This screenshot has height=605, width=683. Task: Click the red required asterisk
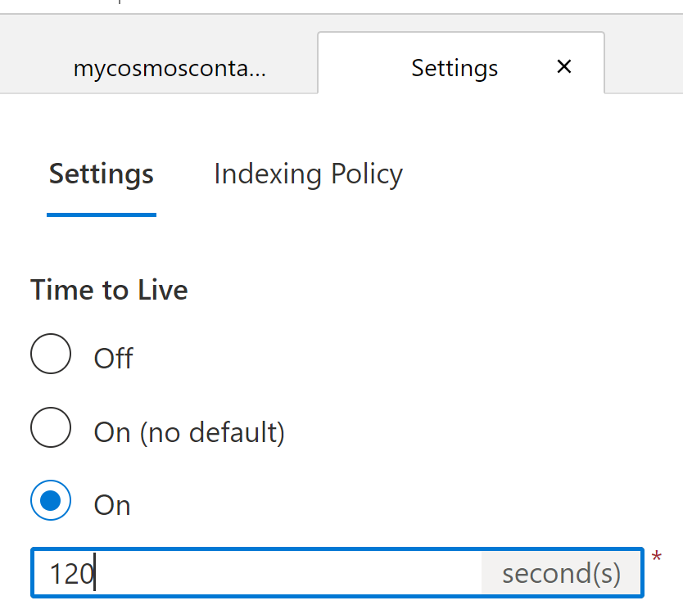(x=657, y=556)
